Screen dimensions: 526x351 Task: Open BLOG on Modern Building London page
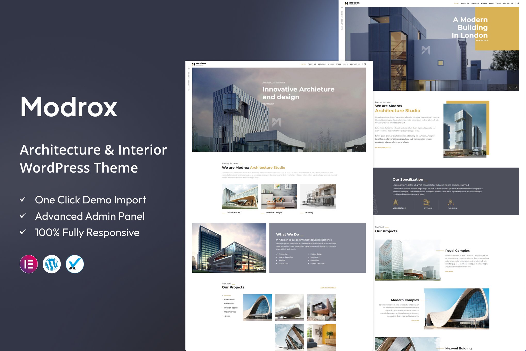499,3
